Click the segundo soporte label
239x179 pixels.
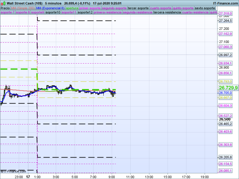[x=114, y=8]
